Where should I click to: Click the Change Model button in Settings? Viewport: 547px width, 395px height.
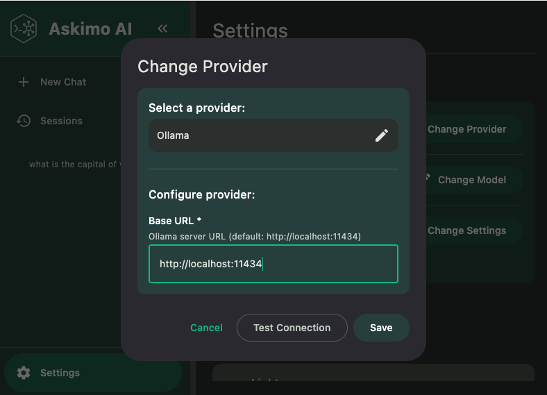[473, 180]
